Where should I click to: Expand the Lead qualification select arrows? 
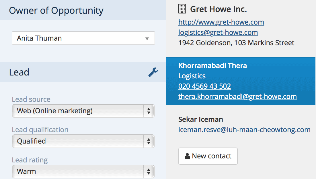click(x=149, y=141)
